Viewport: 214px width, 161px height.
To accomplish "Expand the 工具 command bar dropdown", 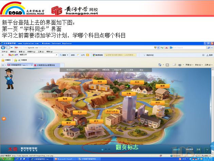I will [208, 65].
